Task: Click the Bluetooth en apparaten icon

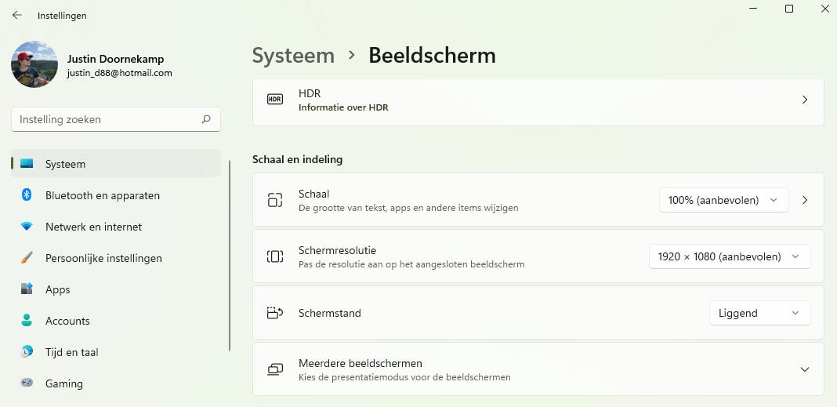Action: pyautogui.click(x=27, y=195)
